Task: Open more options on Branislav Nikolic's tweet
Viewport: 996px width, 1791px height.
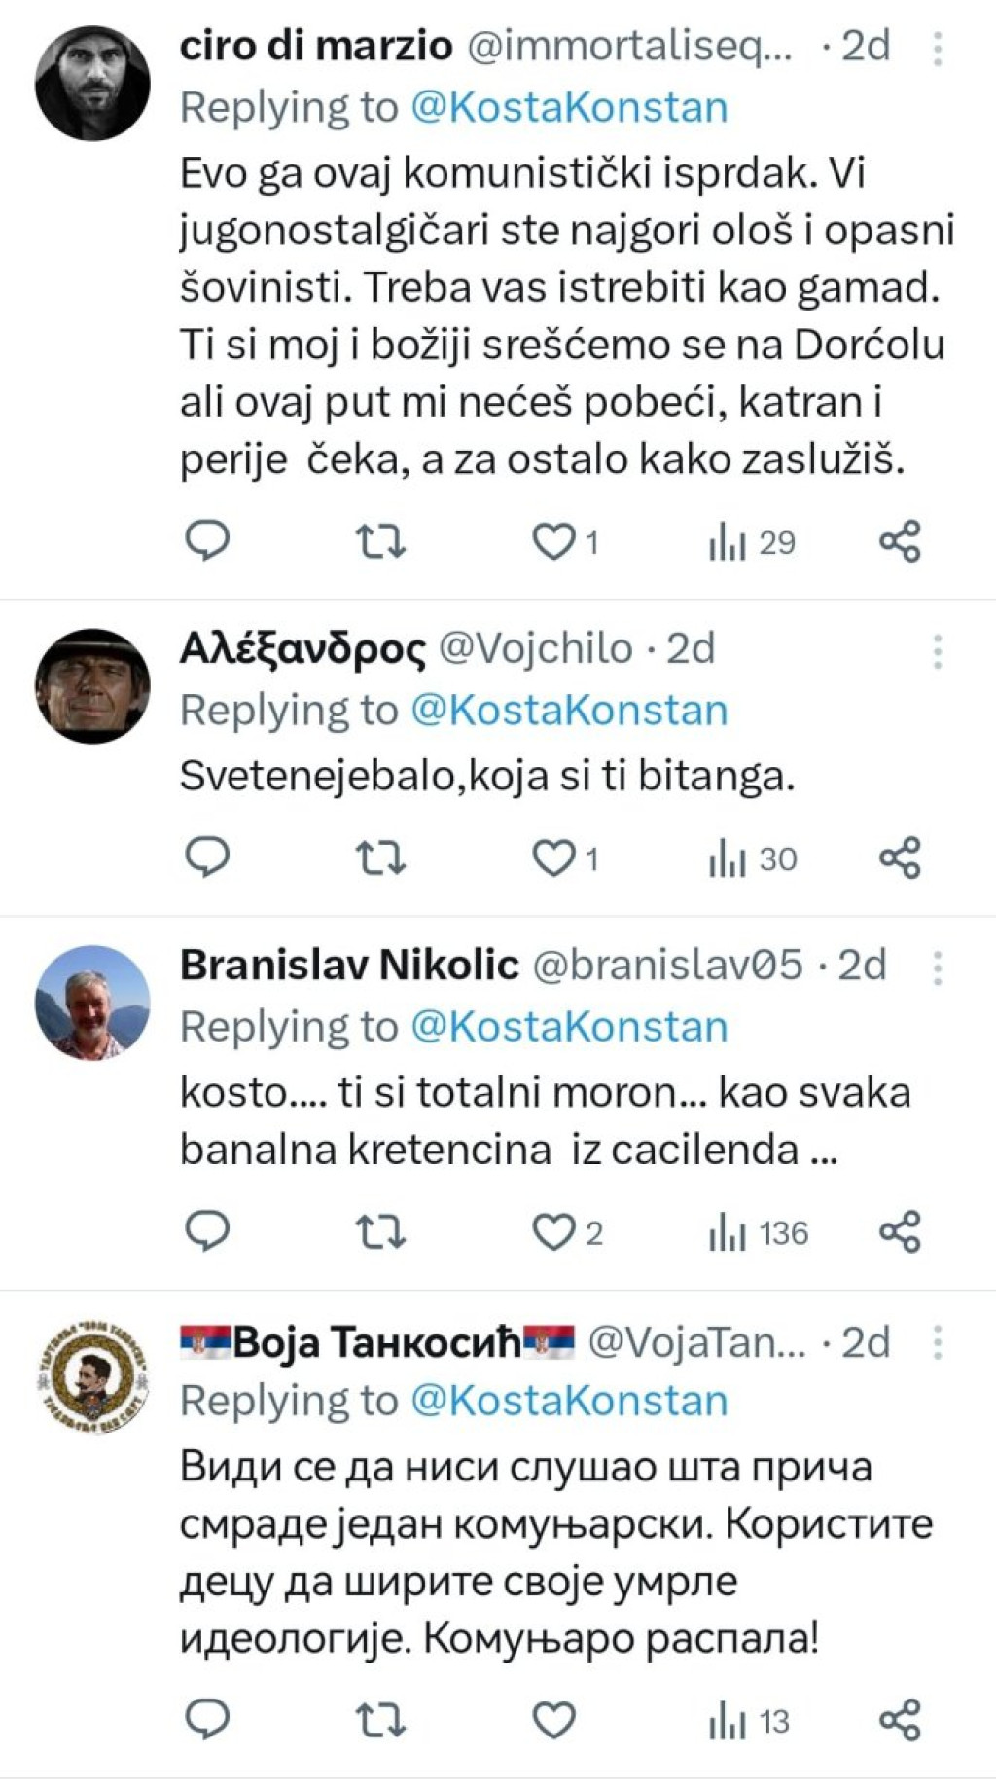Action: click(x=938, y=968)
